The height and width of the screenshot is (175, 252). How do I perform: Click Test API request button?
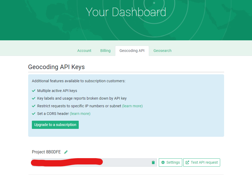pos(202,162)
